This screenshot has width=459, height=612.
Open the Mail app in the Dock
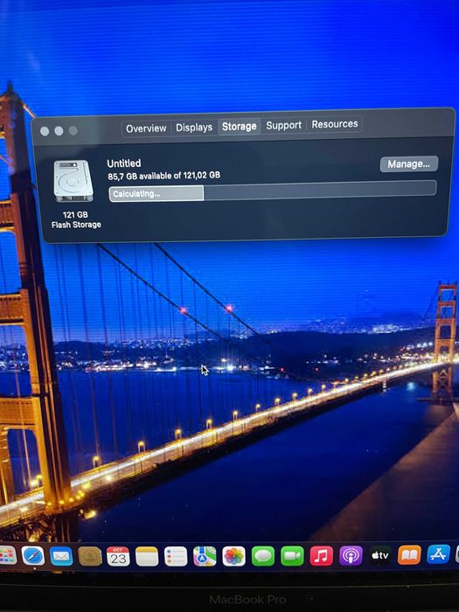[x=61, y=556]
